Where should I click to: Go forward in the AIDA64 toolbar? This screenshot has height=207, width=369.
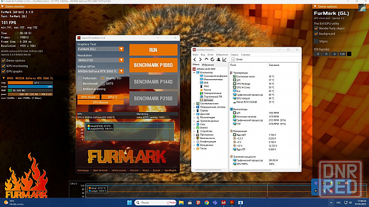click(x=200, y=59)
